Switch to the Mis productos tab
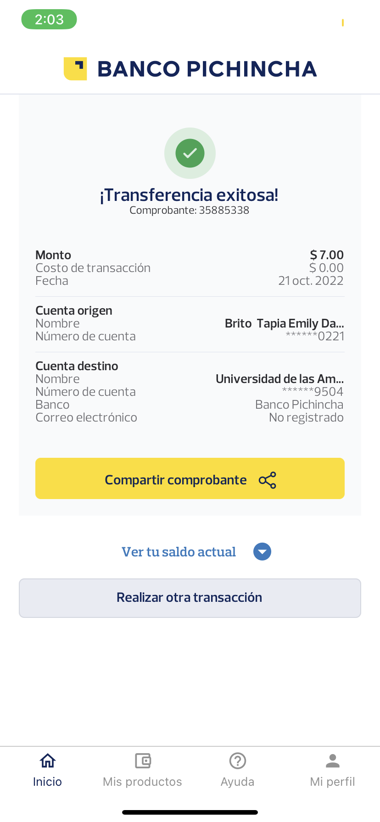Image resolution: width=380 pixels, height=822 pixels. pyautogui.click(x=143, y=782)
